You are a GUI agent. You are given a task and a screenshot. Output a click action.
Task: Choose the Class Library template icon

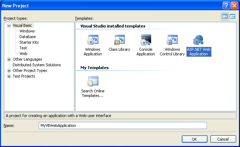(x=119, y=40)
